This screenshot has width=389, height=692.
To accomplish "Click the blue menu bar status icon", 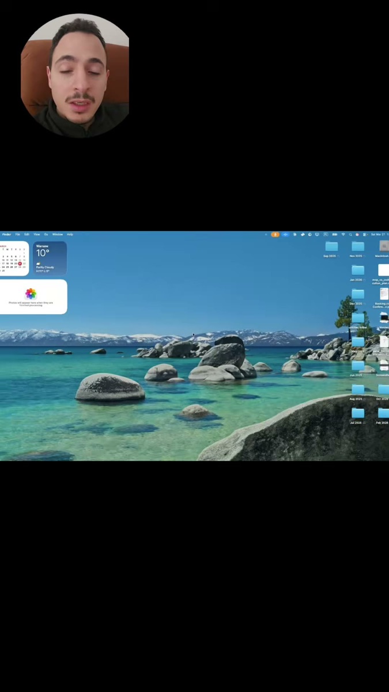I will coord(285,234).
